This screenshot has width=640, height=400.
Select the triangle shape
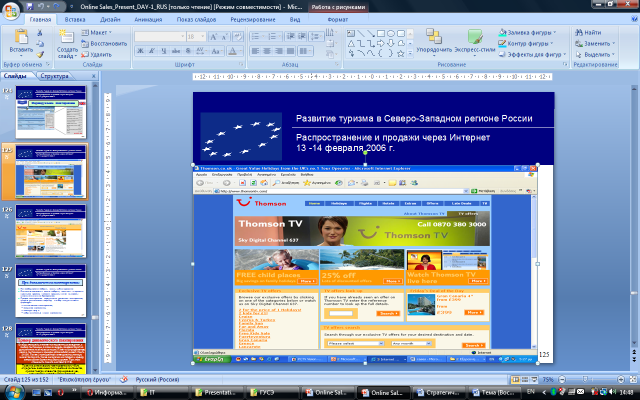[x=351, y=43]
